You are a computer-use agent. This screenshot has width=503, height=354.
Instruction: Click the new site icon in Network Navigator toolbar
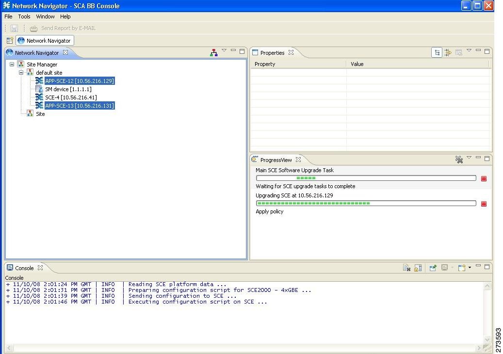point(213,51)
